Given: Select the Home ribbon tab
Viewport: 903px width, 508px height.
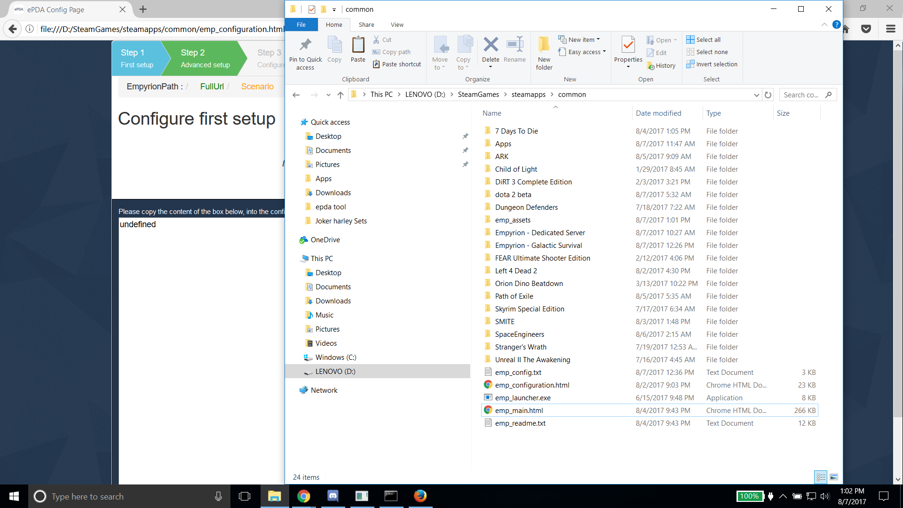Looking at the screenshot, I should [x=334, y=24].
